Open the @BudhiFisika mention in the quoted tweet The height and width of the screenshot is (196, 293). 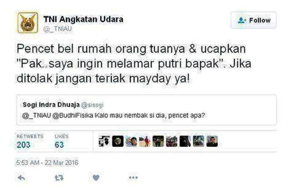coord(73,116)
